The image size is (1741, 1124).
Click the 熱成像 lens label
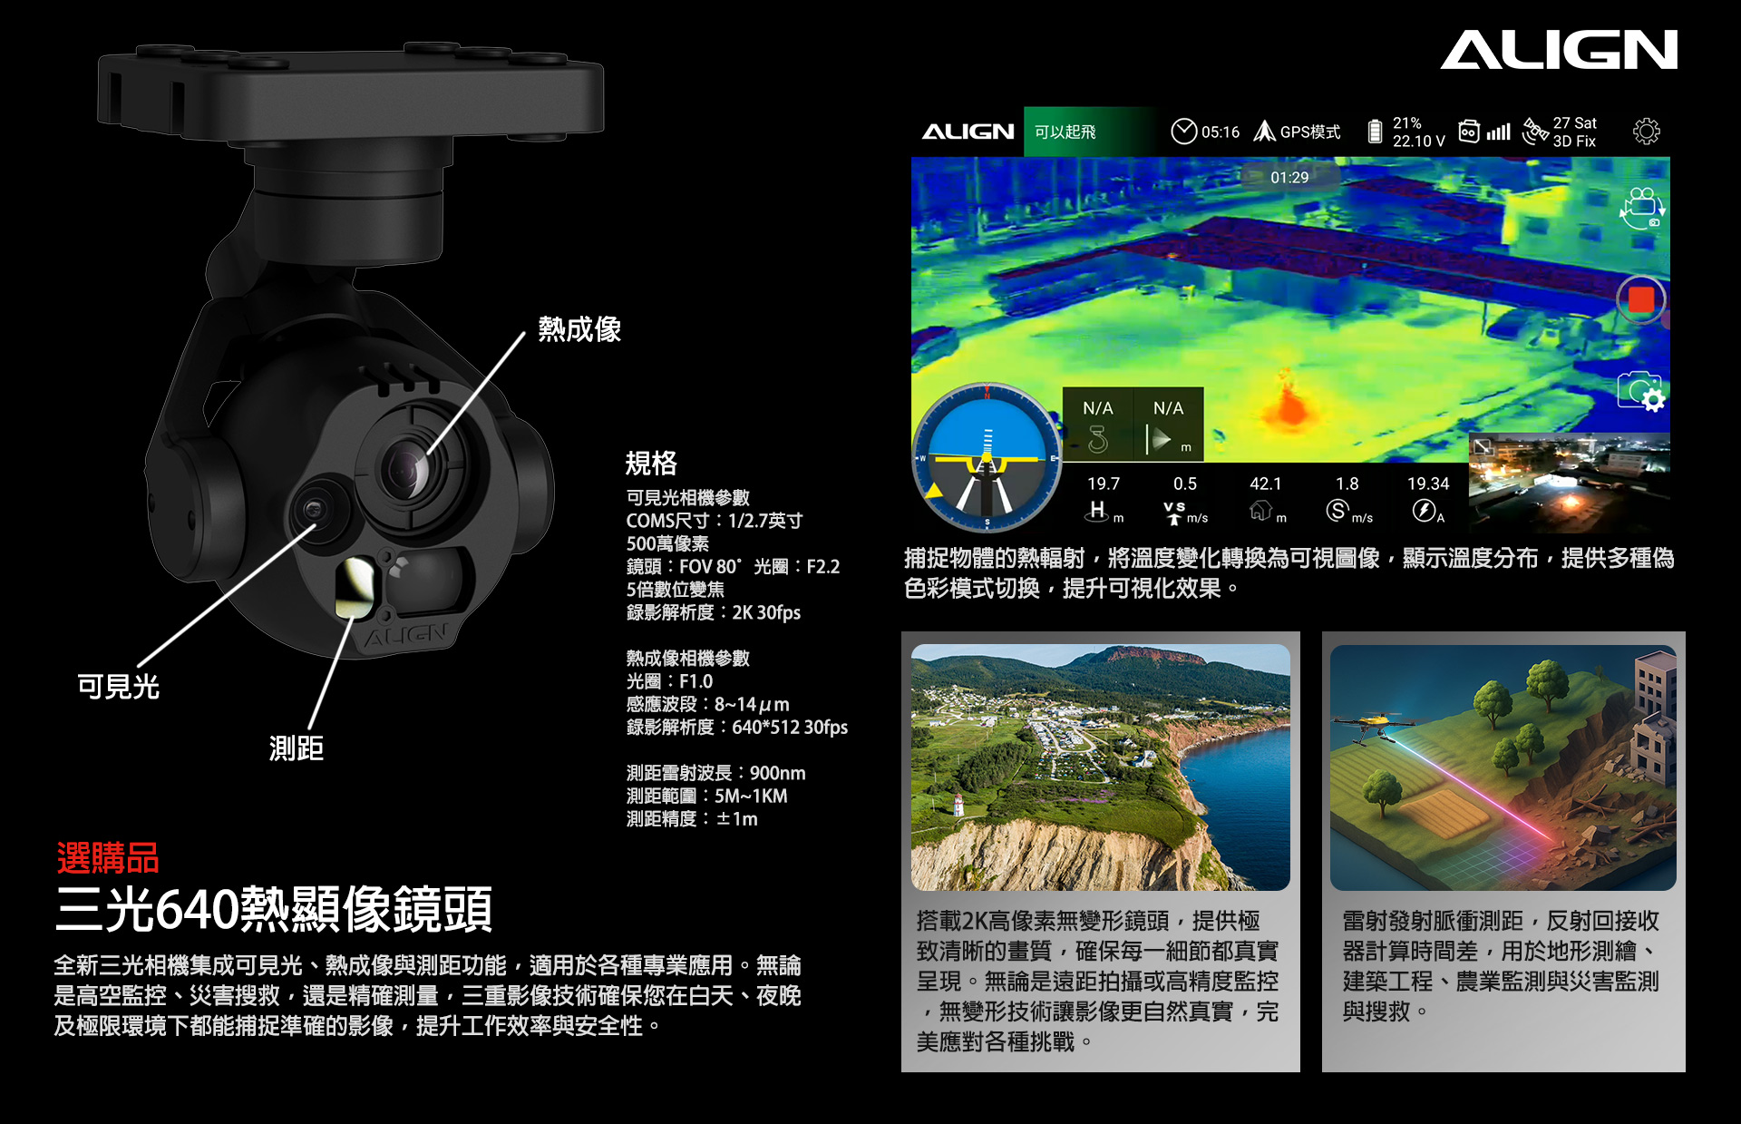pyautogui.click(x=579, y=328)
